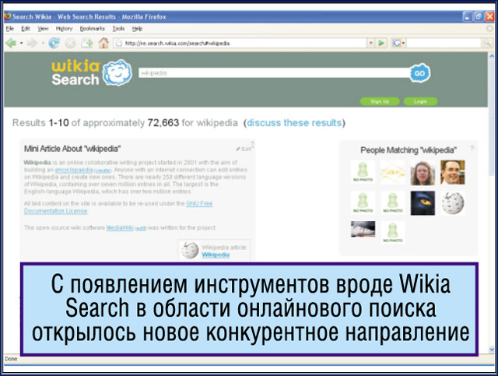This screenshot has width=498, height=376.
Task: Click help question mark in People Matching panel
Action: [x=472, y=148]
